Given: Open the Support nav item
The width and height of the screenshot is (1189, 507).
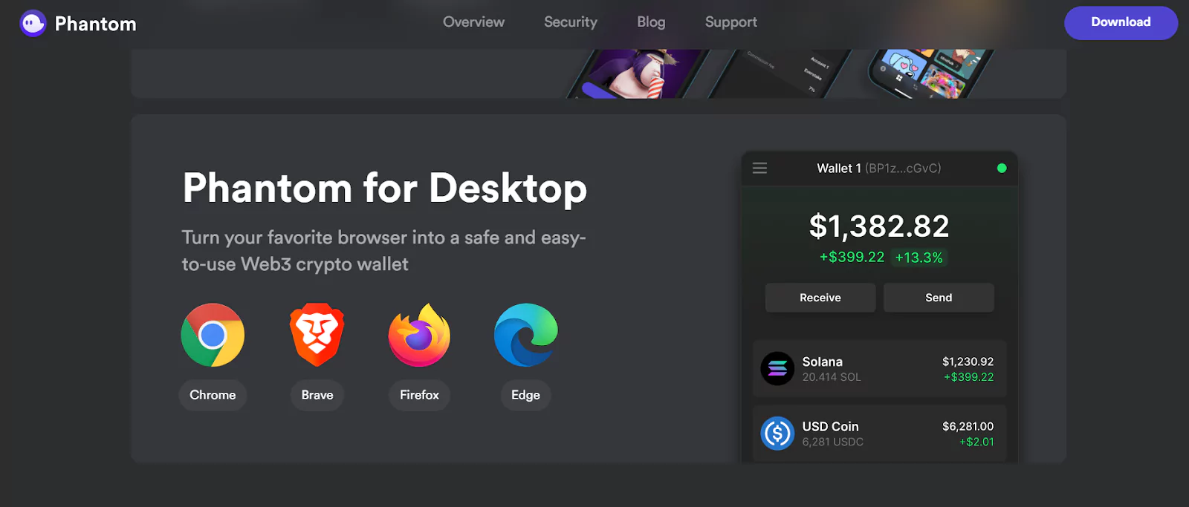Looking at the screenshot, I should pos(731,22).
